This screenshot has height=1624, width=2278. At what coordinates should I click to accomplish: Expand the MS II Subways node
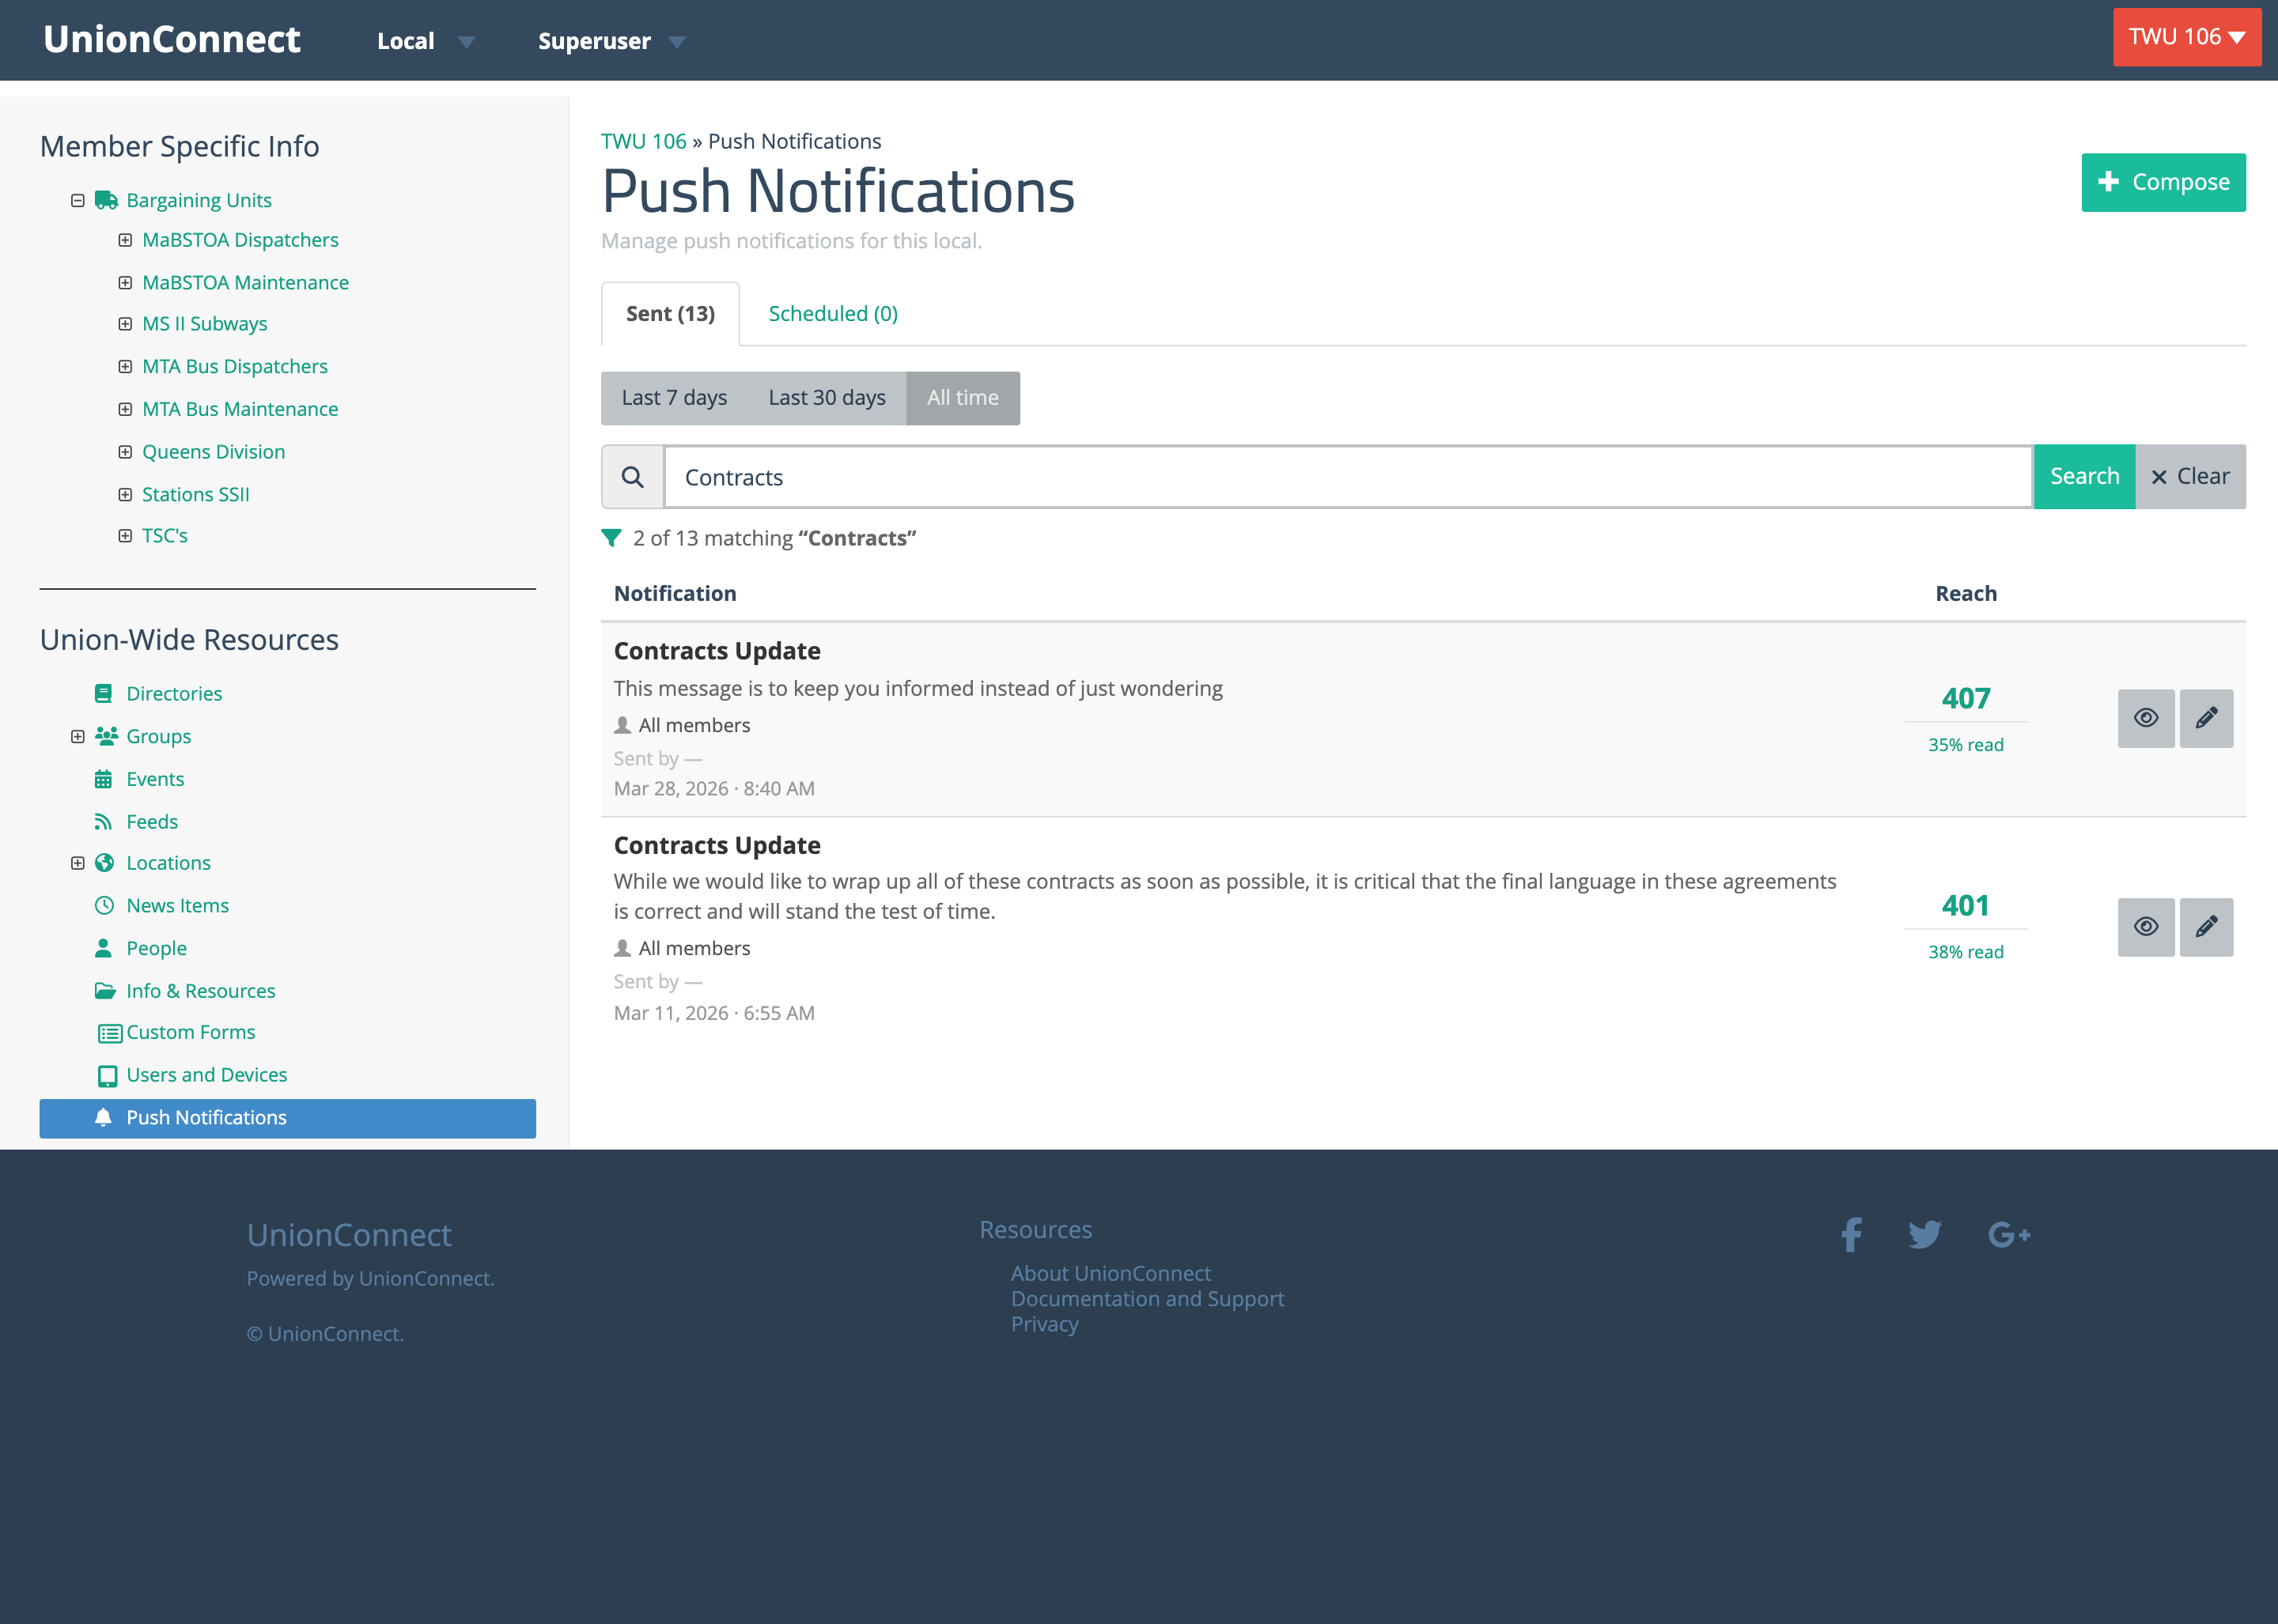coord(125,324)
